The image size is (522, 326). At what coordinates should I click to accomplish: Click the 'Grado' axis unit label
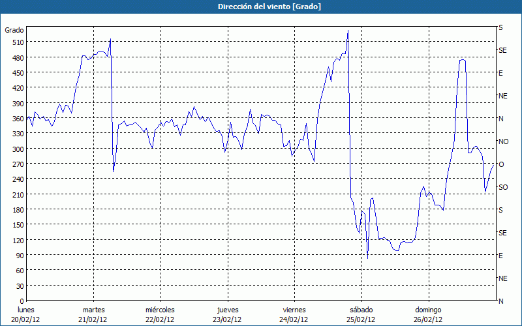(x=14, y=30)
